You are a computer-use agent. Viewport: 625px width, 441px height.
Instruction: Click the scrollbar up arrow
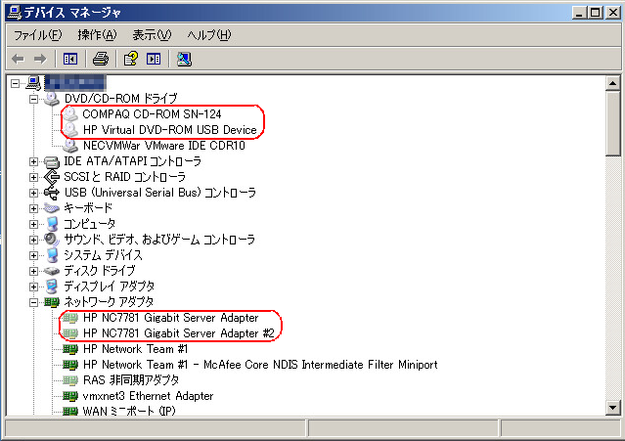pyautogui.click(x=612, y=83)
